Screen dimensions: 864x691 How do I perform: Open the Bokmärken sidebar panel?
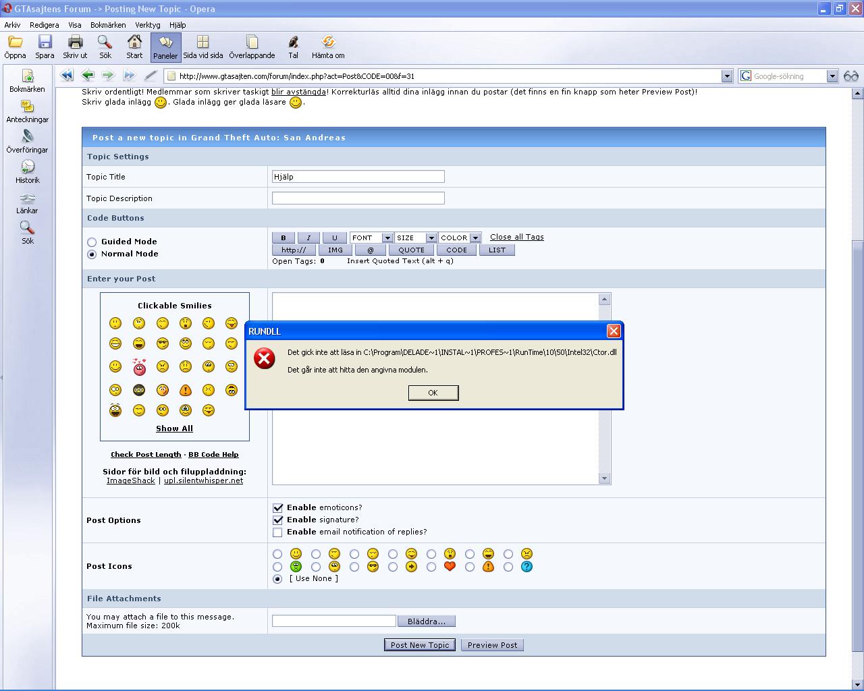(x=27, y=80)
